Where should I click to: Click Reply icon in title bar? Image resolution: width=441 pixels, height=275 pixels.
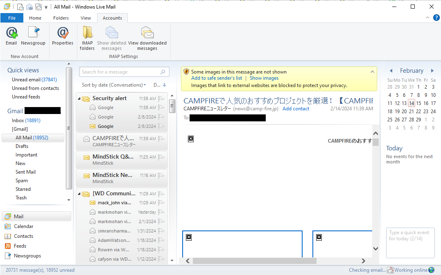pyautogui.click(x=29, y=7)
